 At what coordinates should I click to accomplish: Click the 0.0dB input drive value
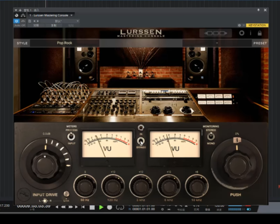46,134
